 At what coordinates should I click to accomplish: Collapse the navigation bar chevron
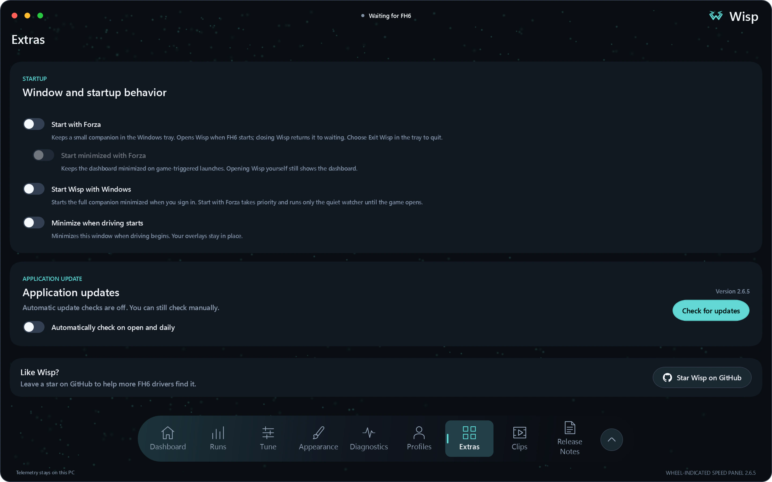[611, 440]
